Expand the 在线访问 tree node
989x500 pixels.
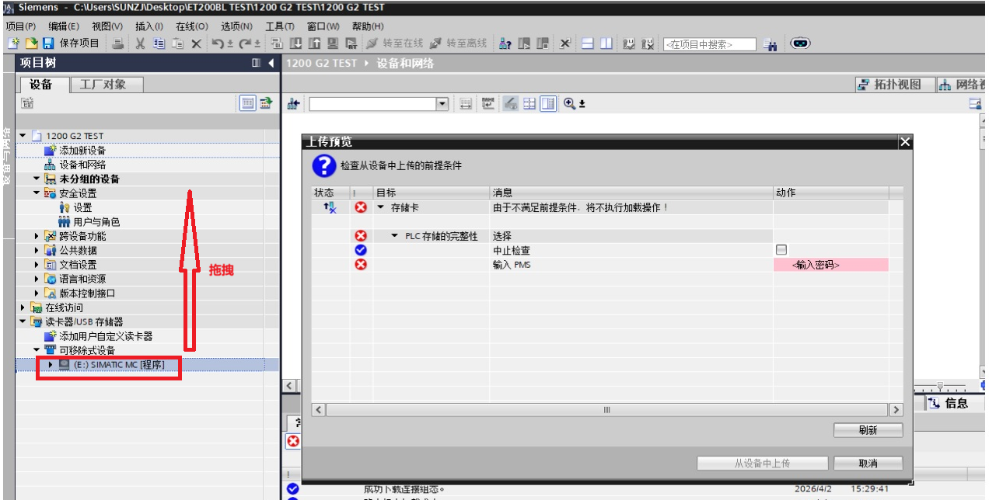click(x=23, y=307)
